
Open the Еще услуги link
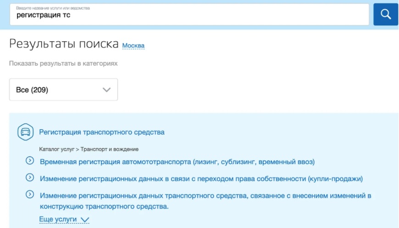58,220
